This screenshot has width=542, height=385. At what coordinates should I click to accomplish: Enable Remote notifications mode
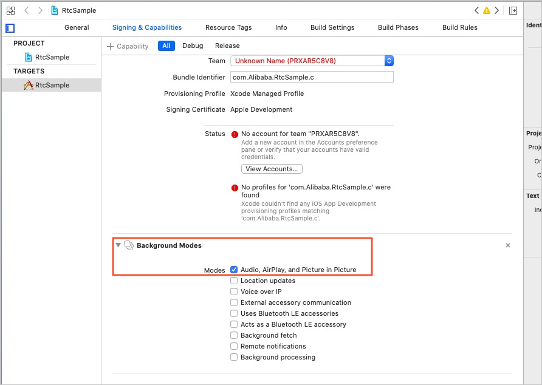coord(234,346)
